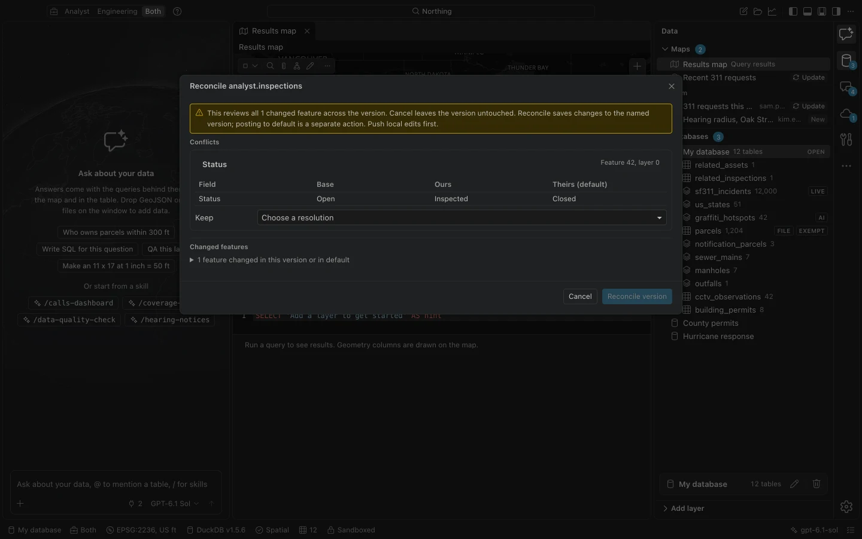Open the title bar more options ellipsis
The height and width of the screenshot is (539, 862).
[851, 11]
